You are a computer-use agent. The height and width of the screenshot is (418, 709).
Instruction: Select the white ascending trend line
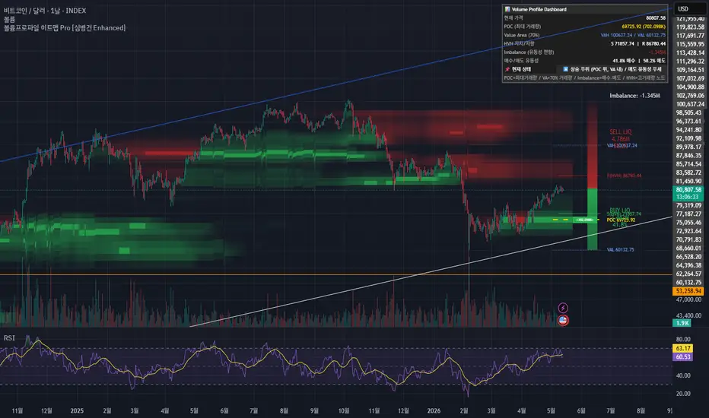pyautogui.click(x=430, y=271)
